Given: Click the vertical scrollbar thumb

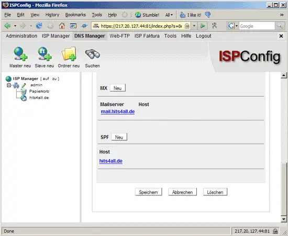Looking at the screenshot, I should [x=284, y=189].
